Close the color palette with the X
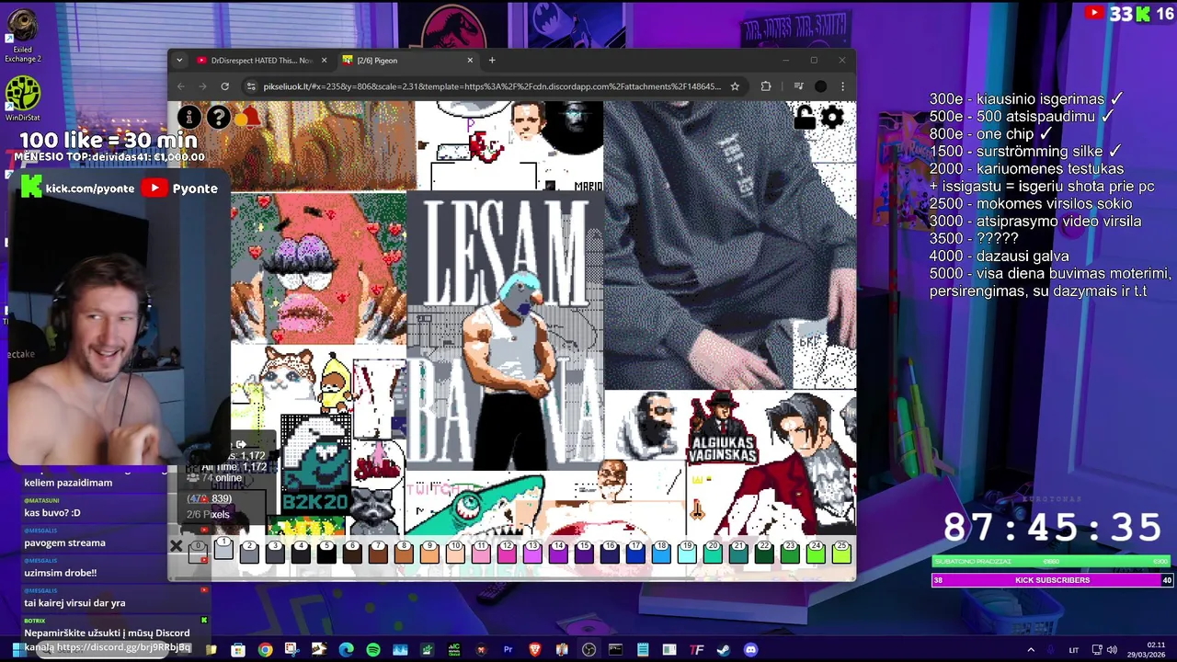 176,546
